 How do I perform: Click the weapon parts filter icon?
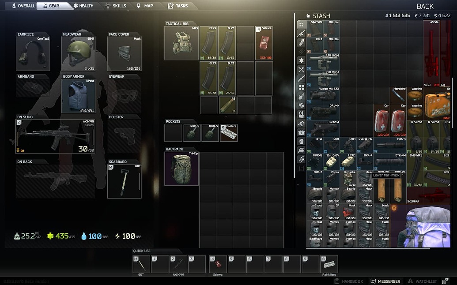click(x=302, y=160)
